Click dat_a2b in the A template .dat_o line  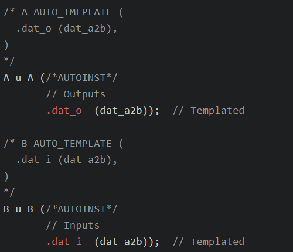coord(85,29)
